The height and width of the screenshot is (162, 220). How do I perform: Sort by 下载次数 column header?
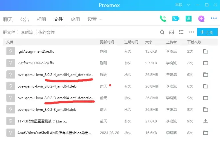[x=194, y=42]
